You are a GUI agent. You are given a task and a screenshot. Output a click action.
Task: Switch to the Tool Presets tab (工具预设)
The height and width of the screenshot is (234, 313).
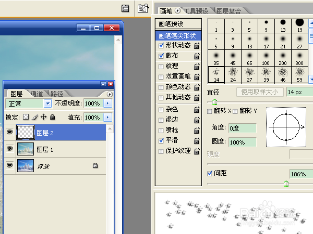[x=197, y=11]
